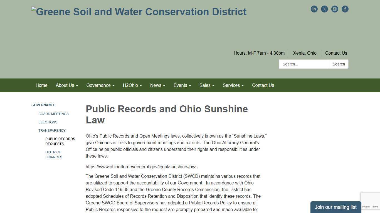Open the LinkedIn social icon
Image resolution: width=380 pixels, height=213 pixels.
click(x=314, y=9)
